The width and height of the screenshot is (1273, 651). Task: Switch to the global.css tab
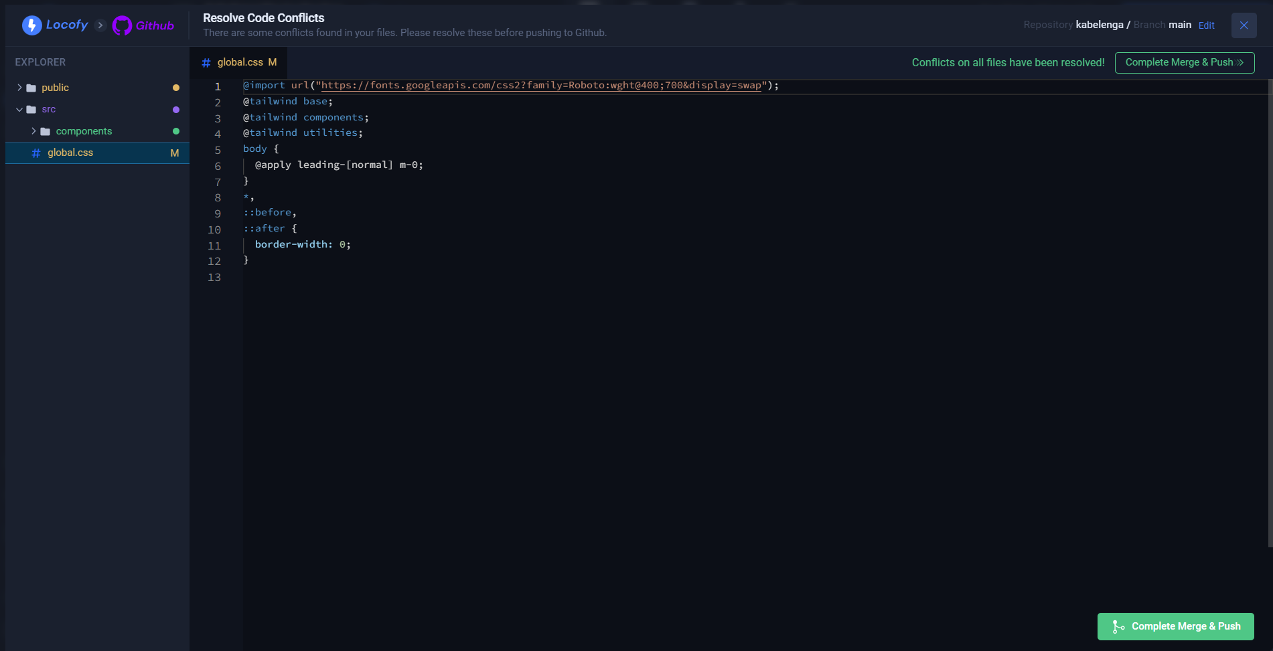pos(241,62)
